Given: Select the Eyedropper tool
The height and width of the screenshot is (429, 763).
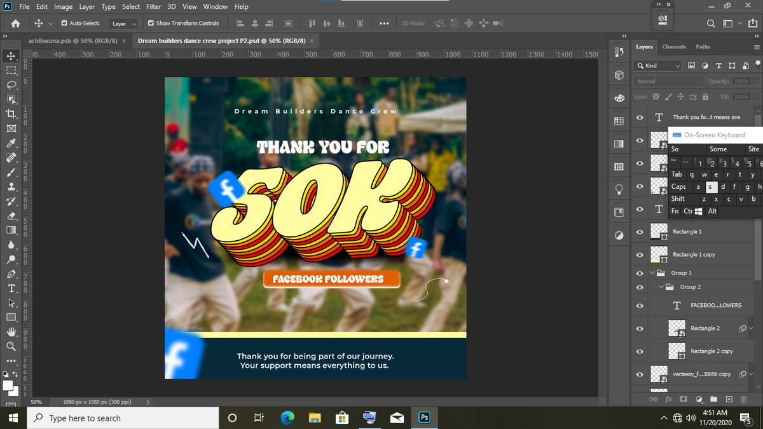Looking at the screenshot, I should coord(11,143).
